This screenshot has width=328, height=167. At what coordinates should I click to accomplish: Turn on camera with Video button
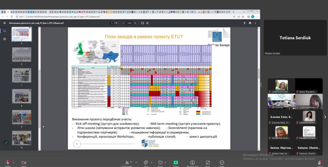(24, 162)
